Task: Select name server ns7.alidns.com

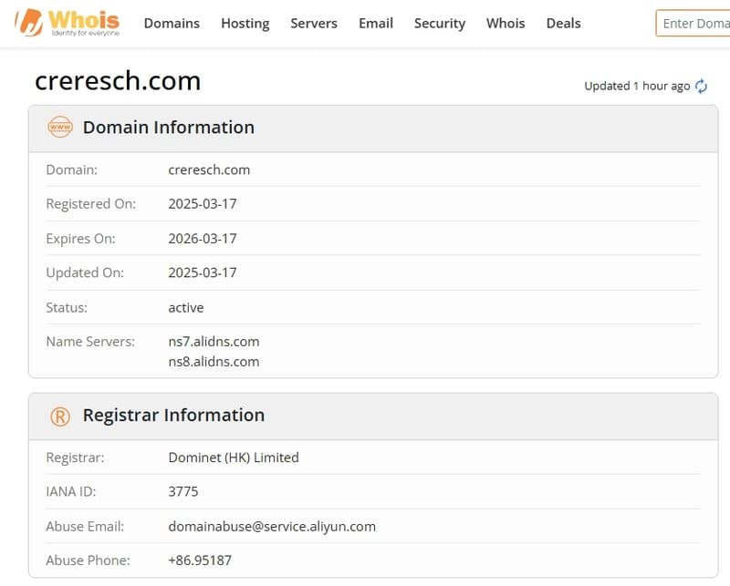Action: tap(214, 342)
